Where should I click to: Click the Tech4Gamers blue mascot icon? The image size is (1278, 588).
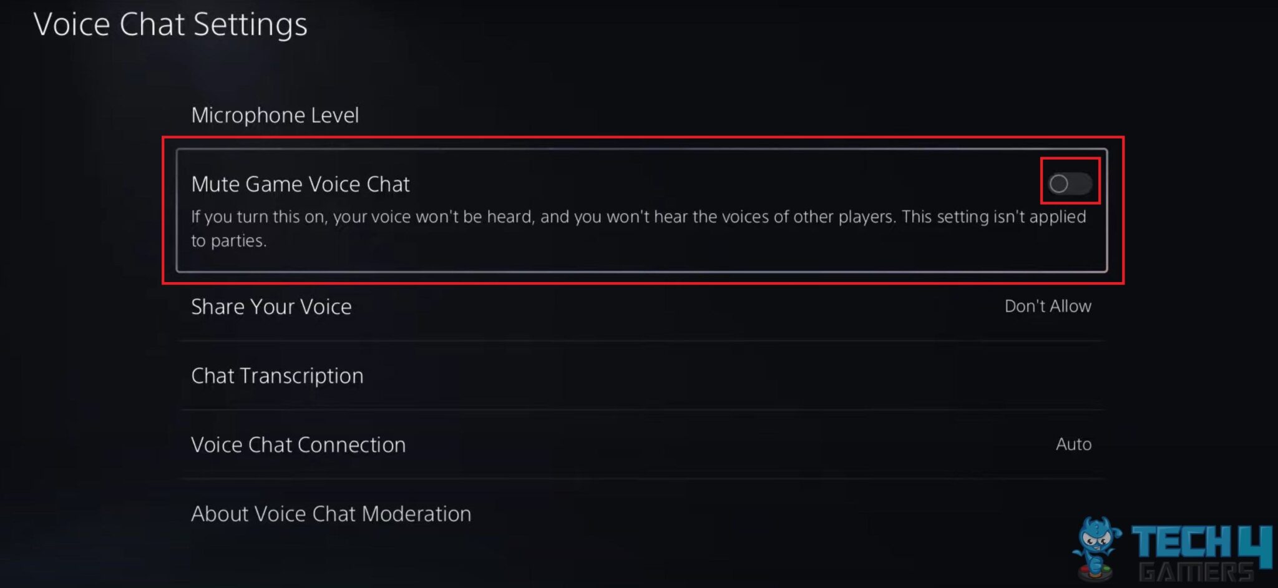pyautogui.click(x=1096, y=540)
